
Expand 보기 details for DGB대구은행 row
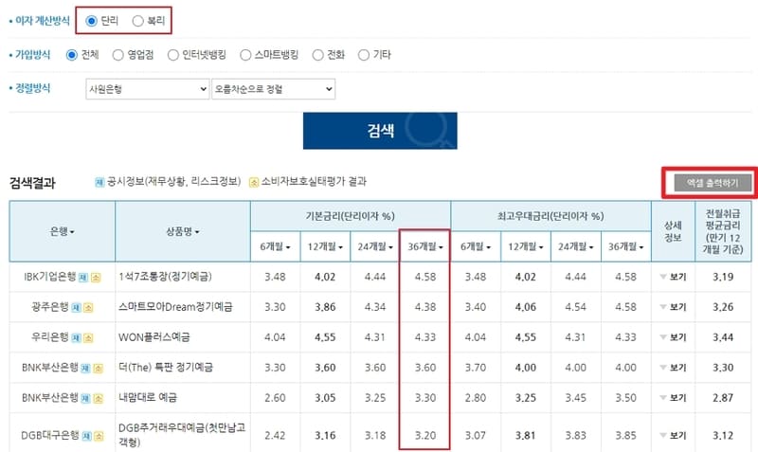[673, 436]
